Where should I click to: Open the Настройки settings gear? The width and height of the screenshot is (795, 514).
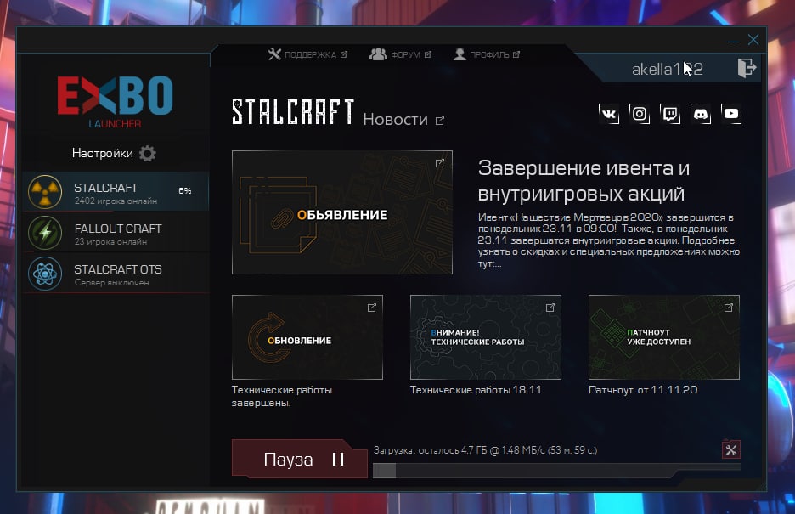(148, 153)
